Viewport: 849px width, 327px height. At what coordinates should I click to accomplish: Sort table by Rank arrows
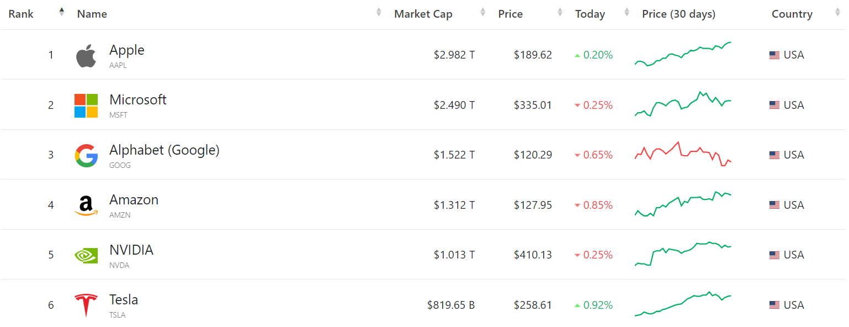(61, 12)
